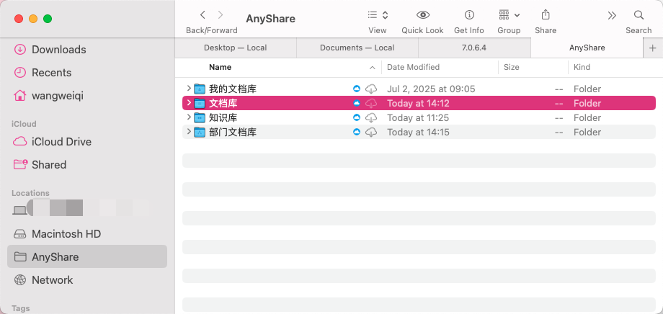Go back using the back arrow
The height and width of the screenshot is (314, 663).
click(203, 15)
